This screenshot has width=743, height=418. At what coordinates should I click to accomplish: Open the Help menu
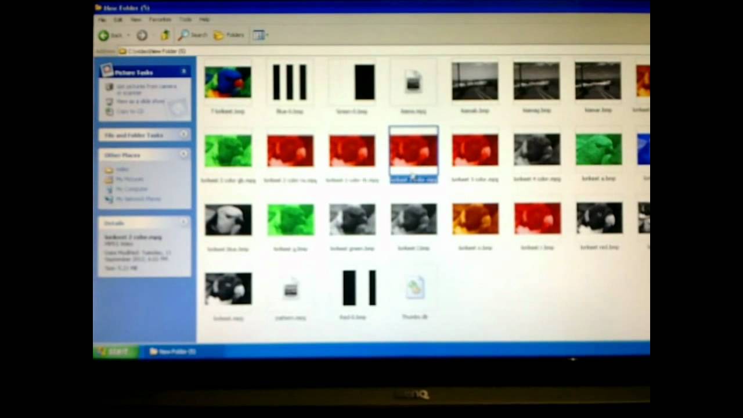tap(204, 20)
